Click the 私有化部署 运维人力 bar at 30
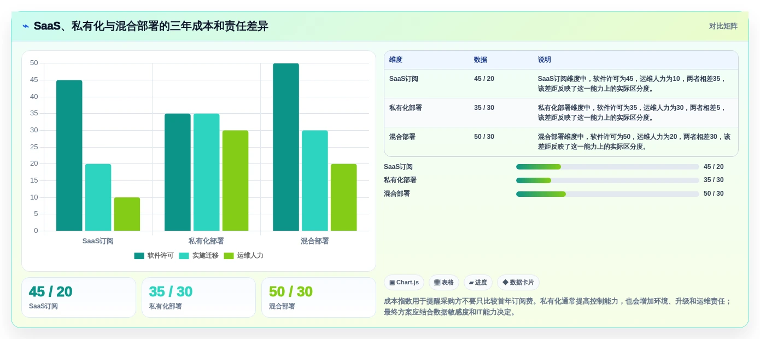The width and height of the screenshot is (760, 339). click(x=235, y=180)
